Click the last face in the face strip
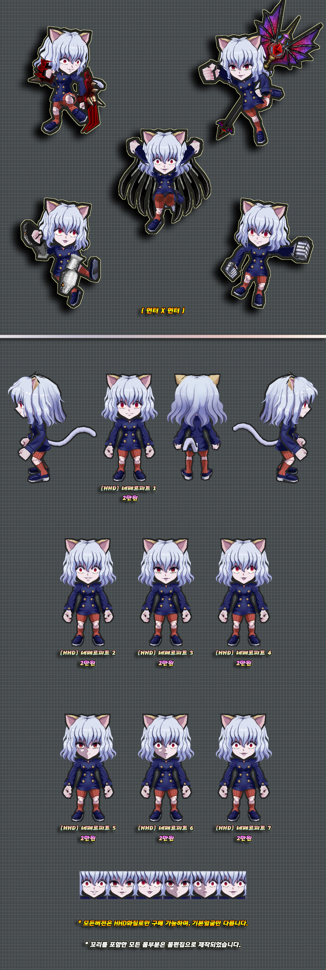This screenshot has width=326, height=970. point(232,885)
